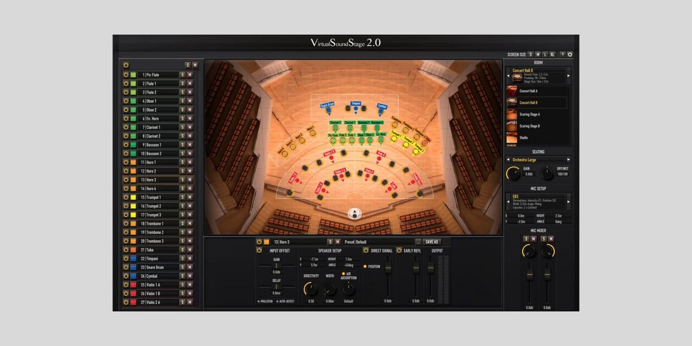The width and height of the screenshot is (692, 346).
Task: Open the settings gear icon
Action: pos(570,54)
